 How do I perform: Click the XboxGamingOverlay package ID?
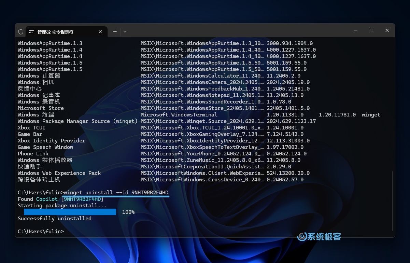point(202,134)
